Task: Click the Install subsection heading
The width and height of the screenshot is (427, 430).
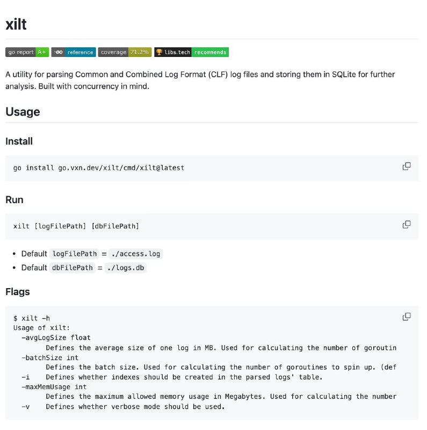Action: click(x=19, y=141)
